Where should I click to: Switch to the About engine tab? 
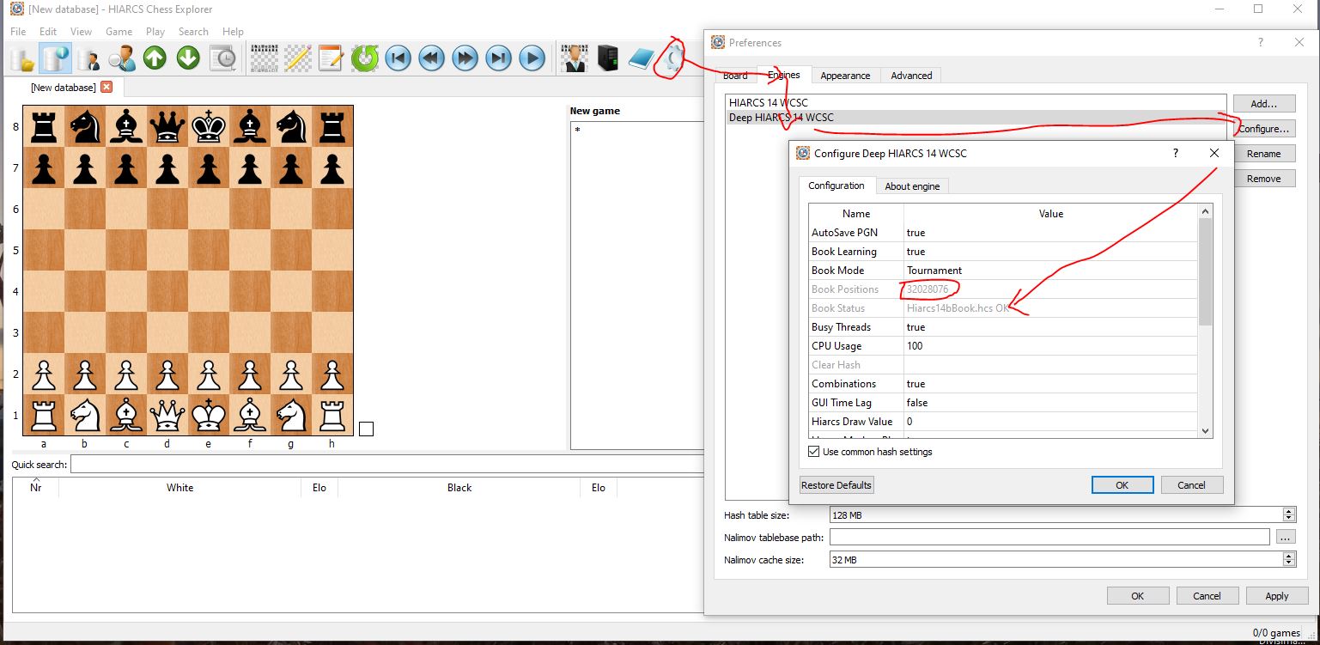pyautogui.click(x=912, y=186)
